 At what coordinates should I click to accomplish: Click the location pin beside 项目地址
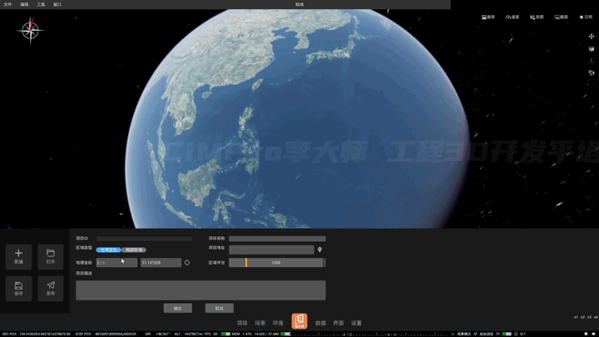point(319,250)
